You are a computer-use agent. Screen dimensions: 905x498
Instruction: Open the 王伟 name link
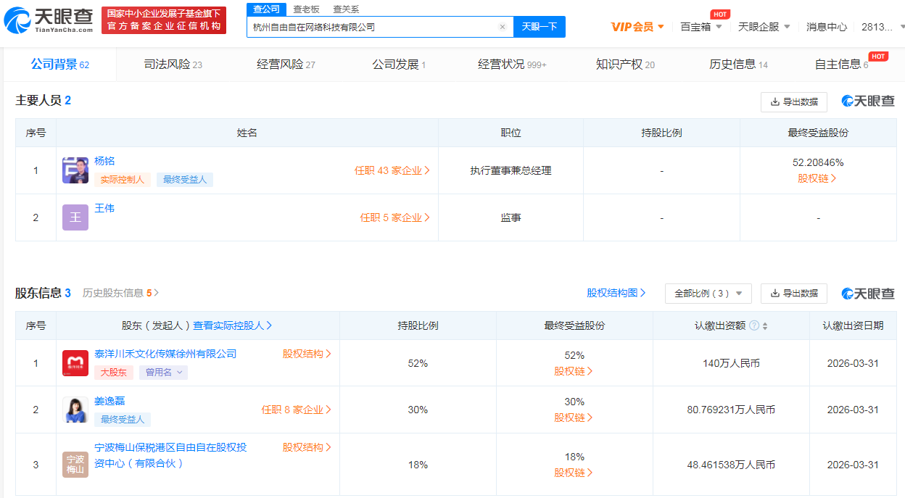click(x=104, y=208)
